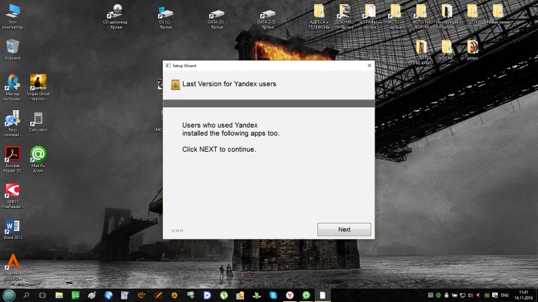Open the green uTorrent taskbar icon
The width and height of the screenshot is (538, 302).
[x=224, y=295]
